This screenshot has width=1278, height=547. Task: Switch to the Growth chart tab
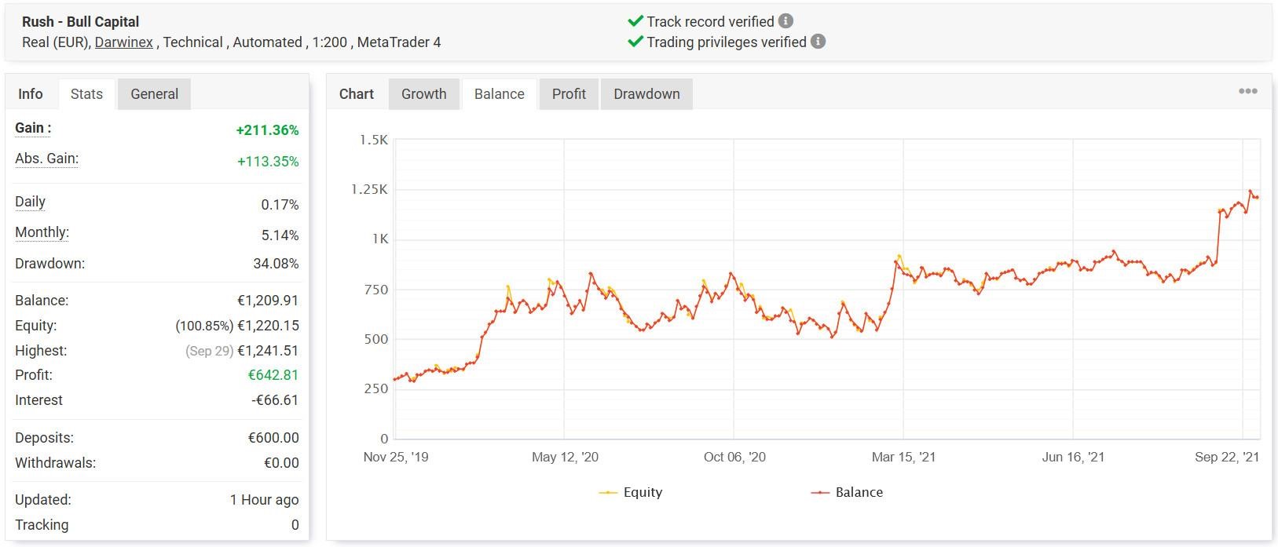tap(423, 94)
